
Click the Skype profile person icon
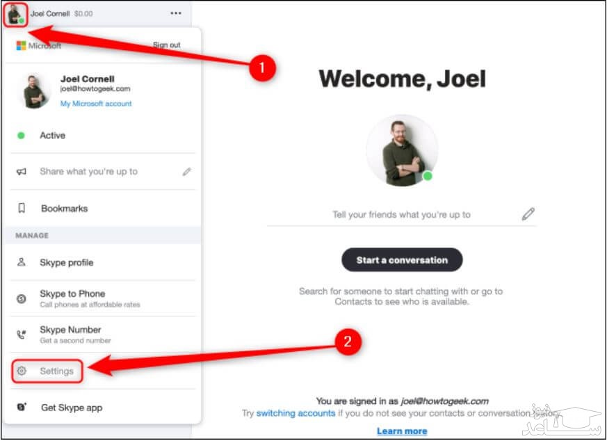(22, 262)
